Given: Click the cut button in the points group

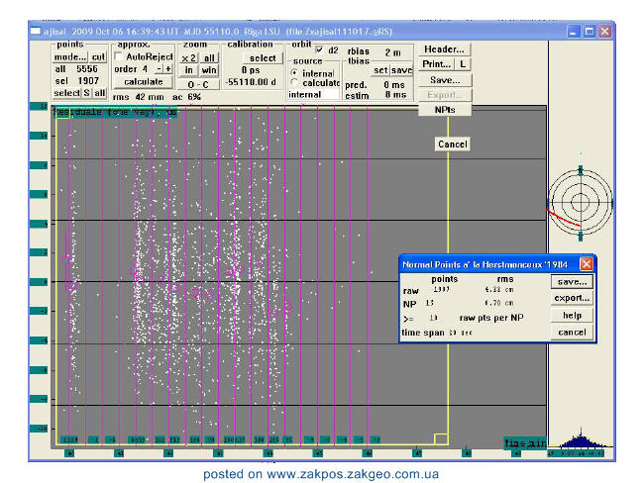Looking at the screenshot, I should (98, 57).
